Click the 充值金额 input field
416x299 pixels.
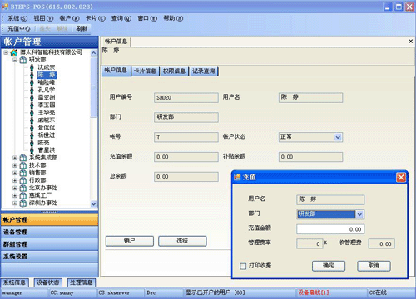click(330, 229)
